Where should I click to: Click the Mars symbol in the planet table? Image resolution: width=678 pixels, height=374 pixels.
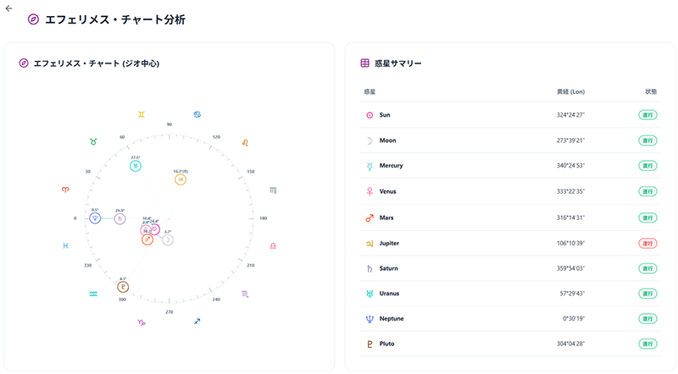click(x=369, y=217)
